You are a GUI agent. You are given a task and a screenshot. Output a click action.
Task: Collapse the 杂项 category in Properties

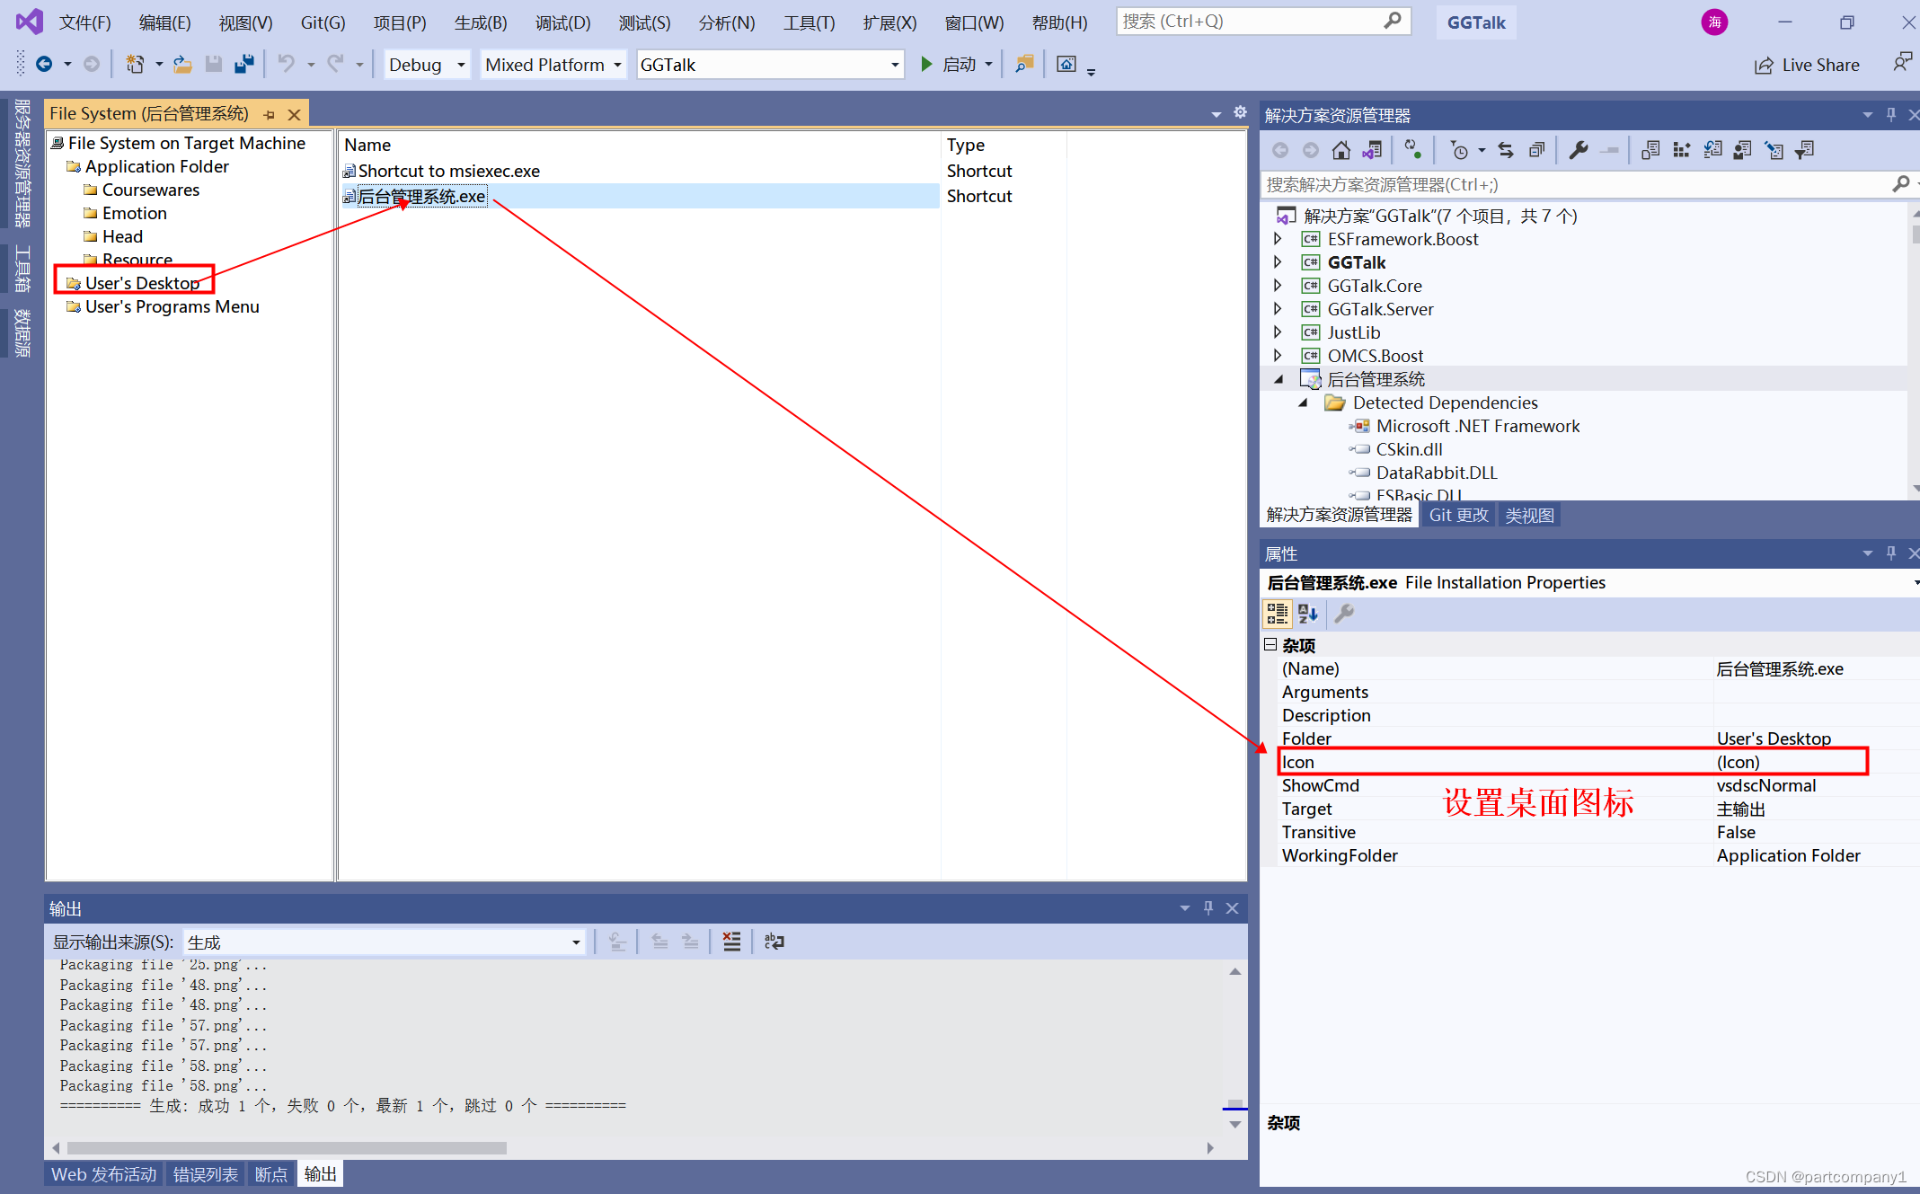point(1270,644)
